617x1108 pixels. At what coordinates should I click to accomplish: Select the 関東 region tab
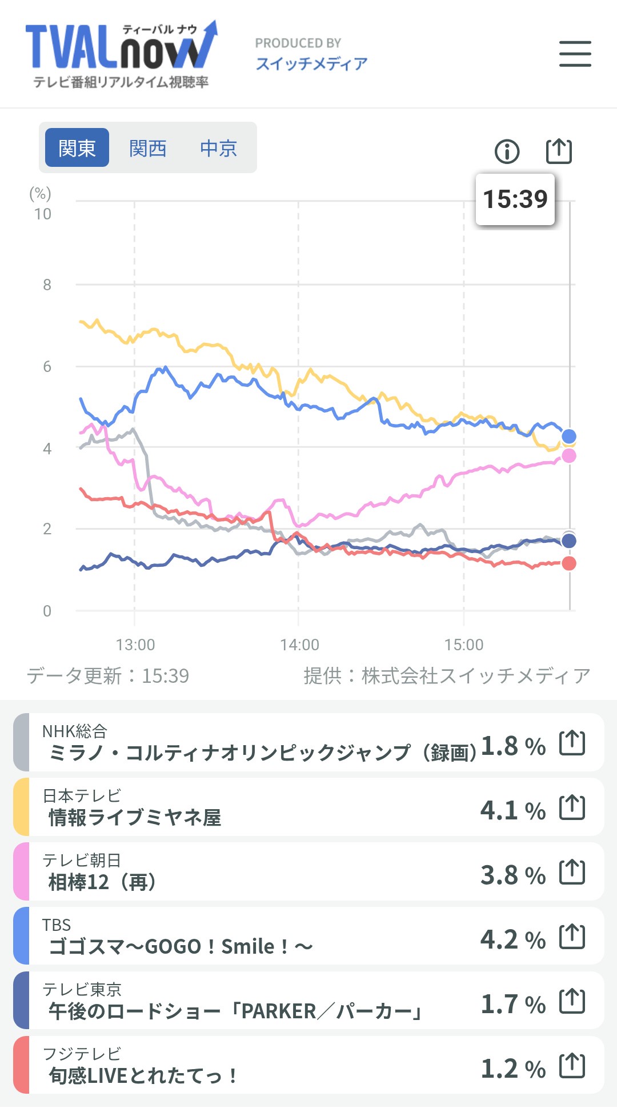tap(77, 148)
